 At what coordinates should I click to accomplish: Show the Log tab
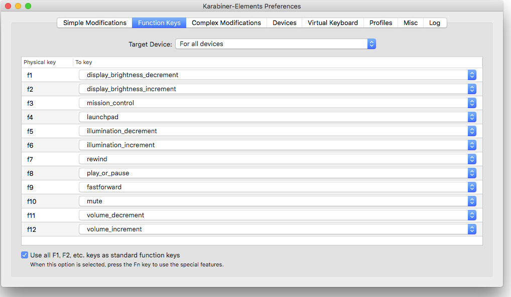[435, 23]
